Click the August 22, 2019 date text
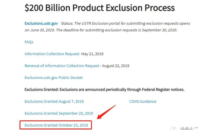 point(116,66)
